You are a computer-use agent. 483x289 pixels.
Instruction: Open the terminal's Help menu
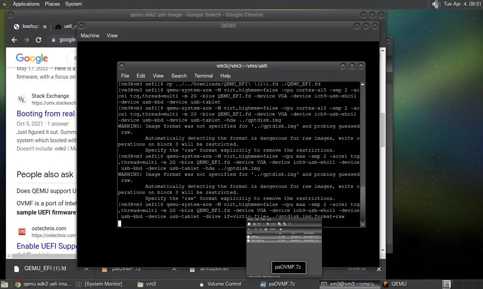pyautogui.click(x=225, y=76)
